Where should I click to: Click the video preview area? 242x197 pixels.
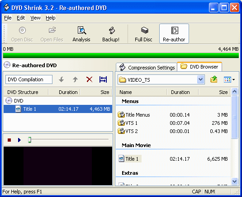point(58,166)
